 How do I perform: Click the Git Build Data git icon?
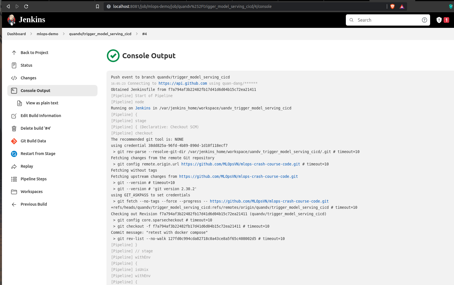tap(14, 141)
